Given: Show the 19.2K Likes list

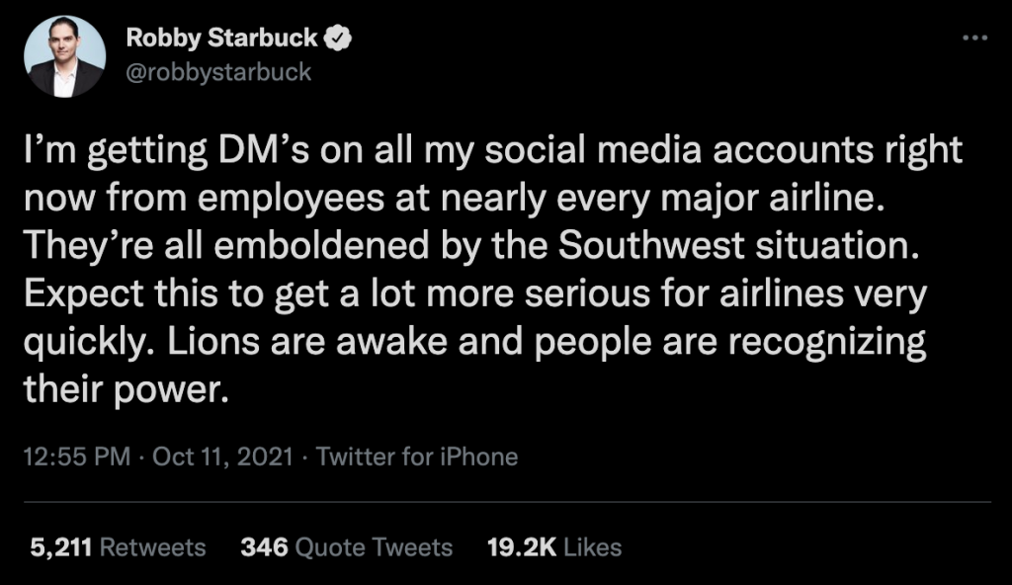Looking at the screenshot, I should tap(554, 547).
